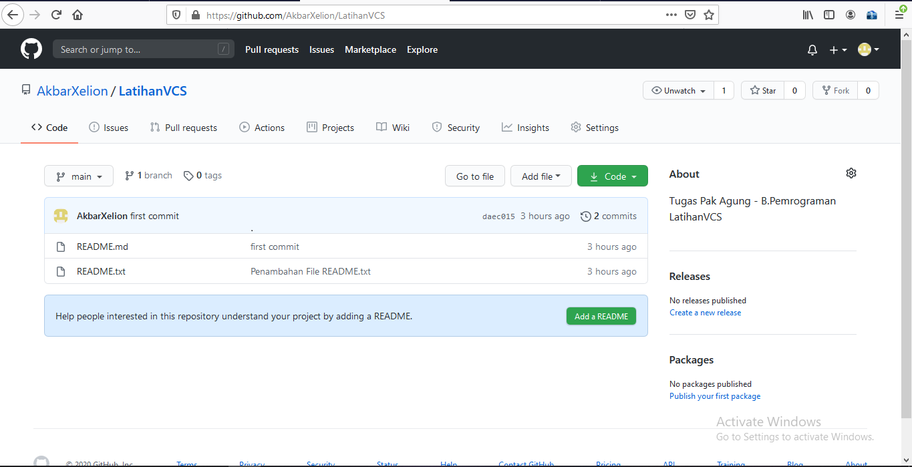Save page to Pocket icon
This screenshot has height=467, width=912.
(690, 15)
